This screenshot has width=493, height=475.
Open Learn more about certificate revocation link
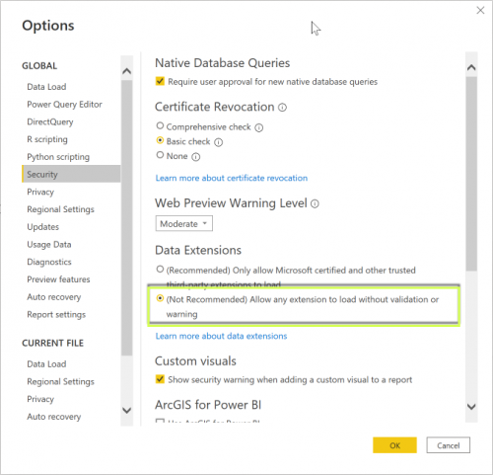tap(232, 178)
